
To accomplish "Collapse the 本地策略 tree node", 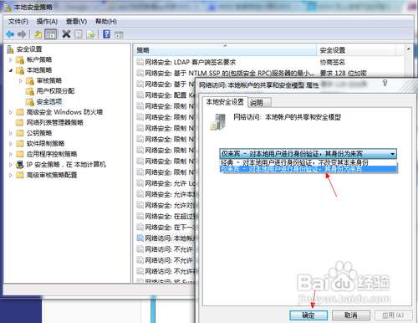I will pos(11,70).
